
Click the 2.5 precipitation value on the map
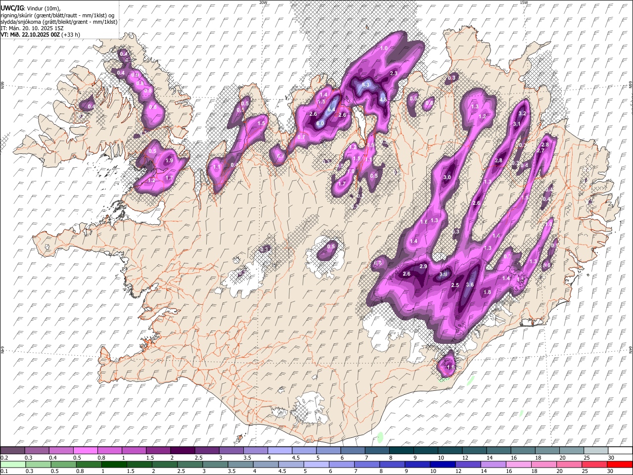point(455,285)
